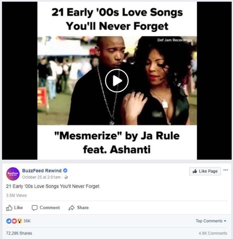The width and height of the screenshot is (233, 239).
Task: Open the 4.9K Comments link
Action: (213, 233)
